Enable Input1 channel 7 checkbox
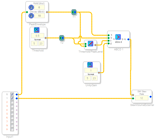This screenshot has width=155, height=139. (x=12, y=121)
